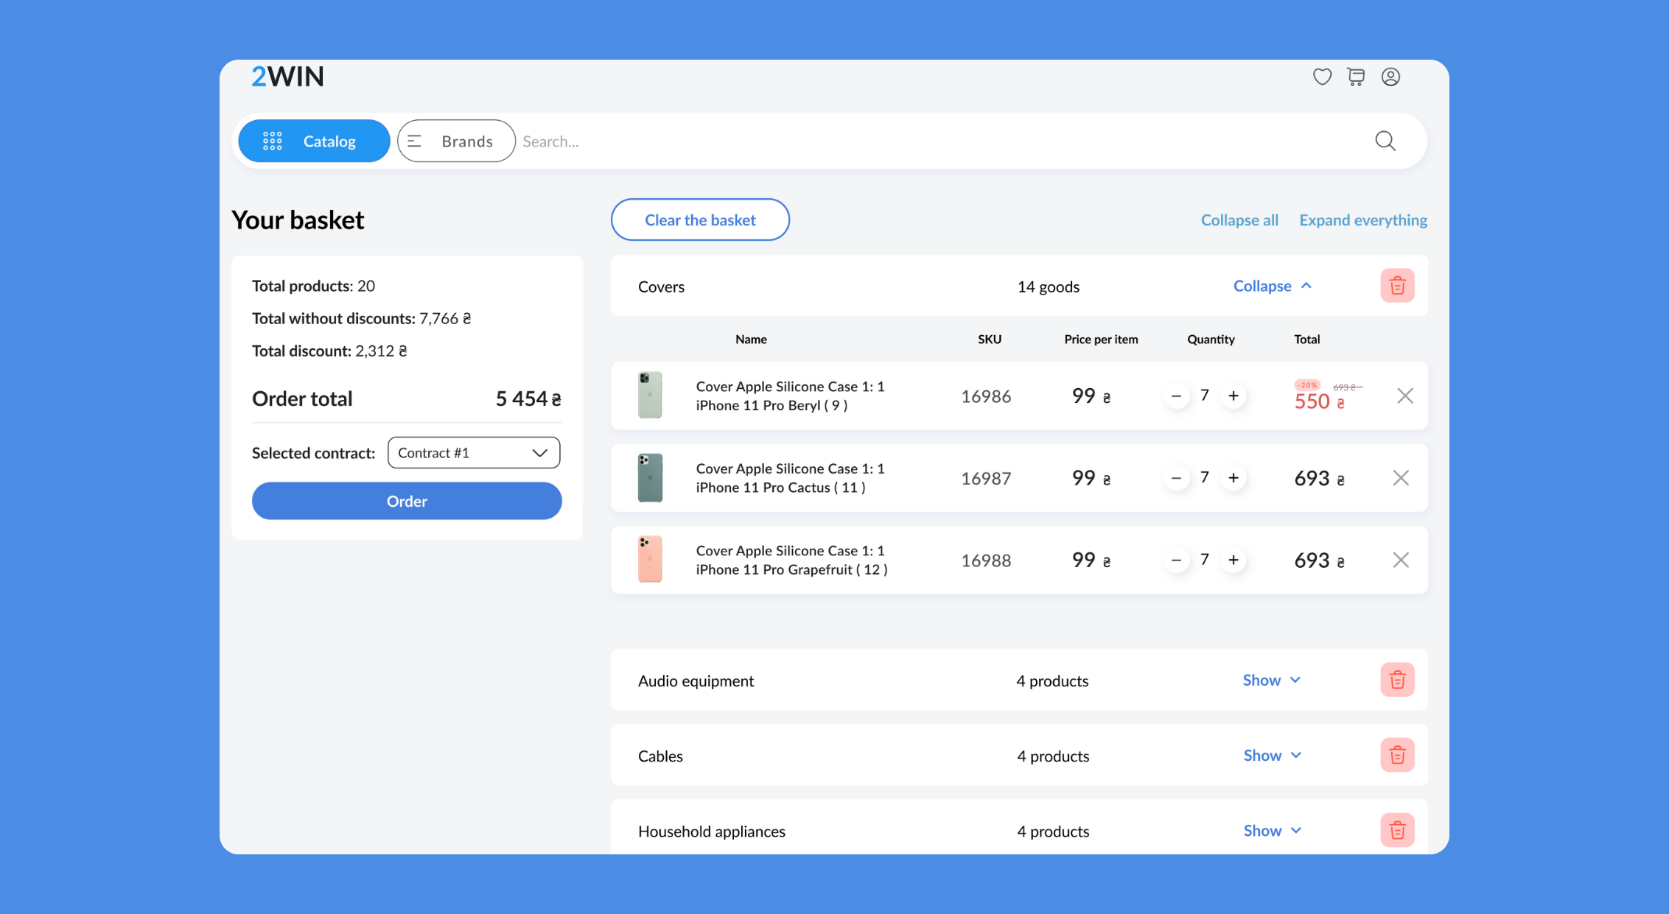Open the user account profile icon

pos(1390,77)
